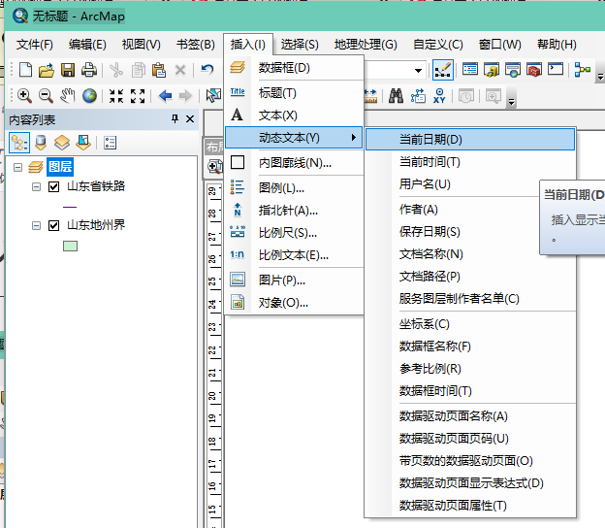The image size is (605, 528).
Task: Insert 坐标系(C) dynamic text
Action: (470, 324)
